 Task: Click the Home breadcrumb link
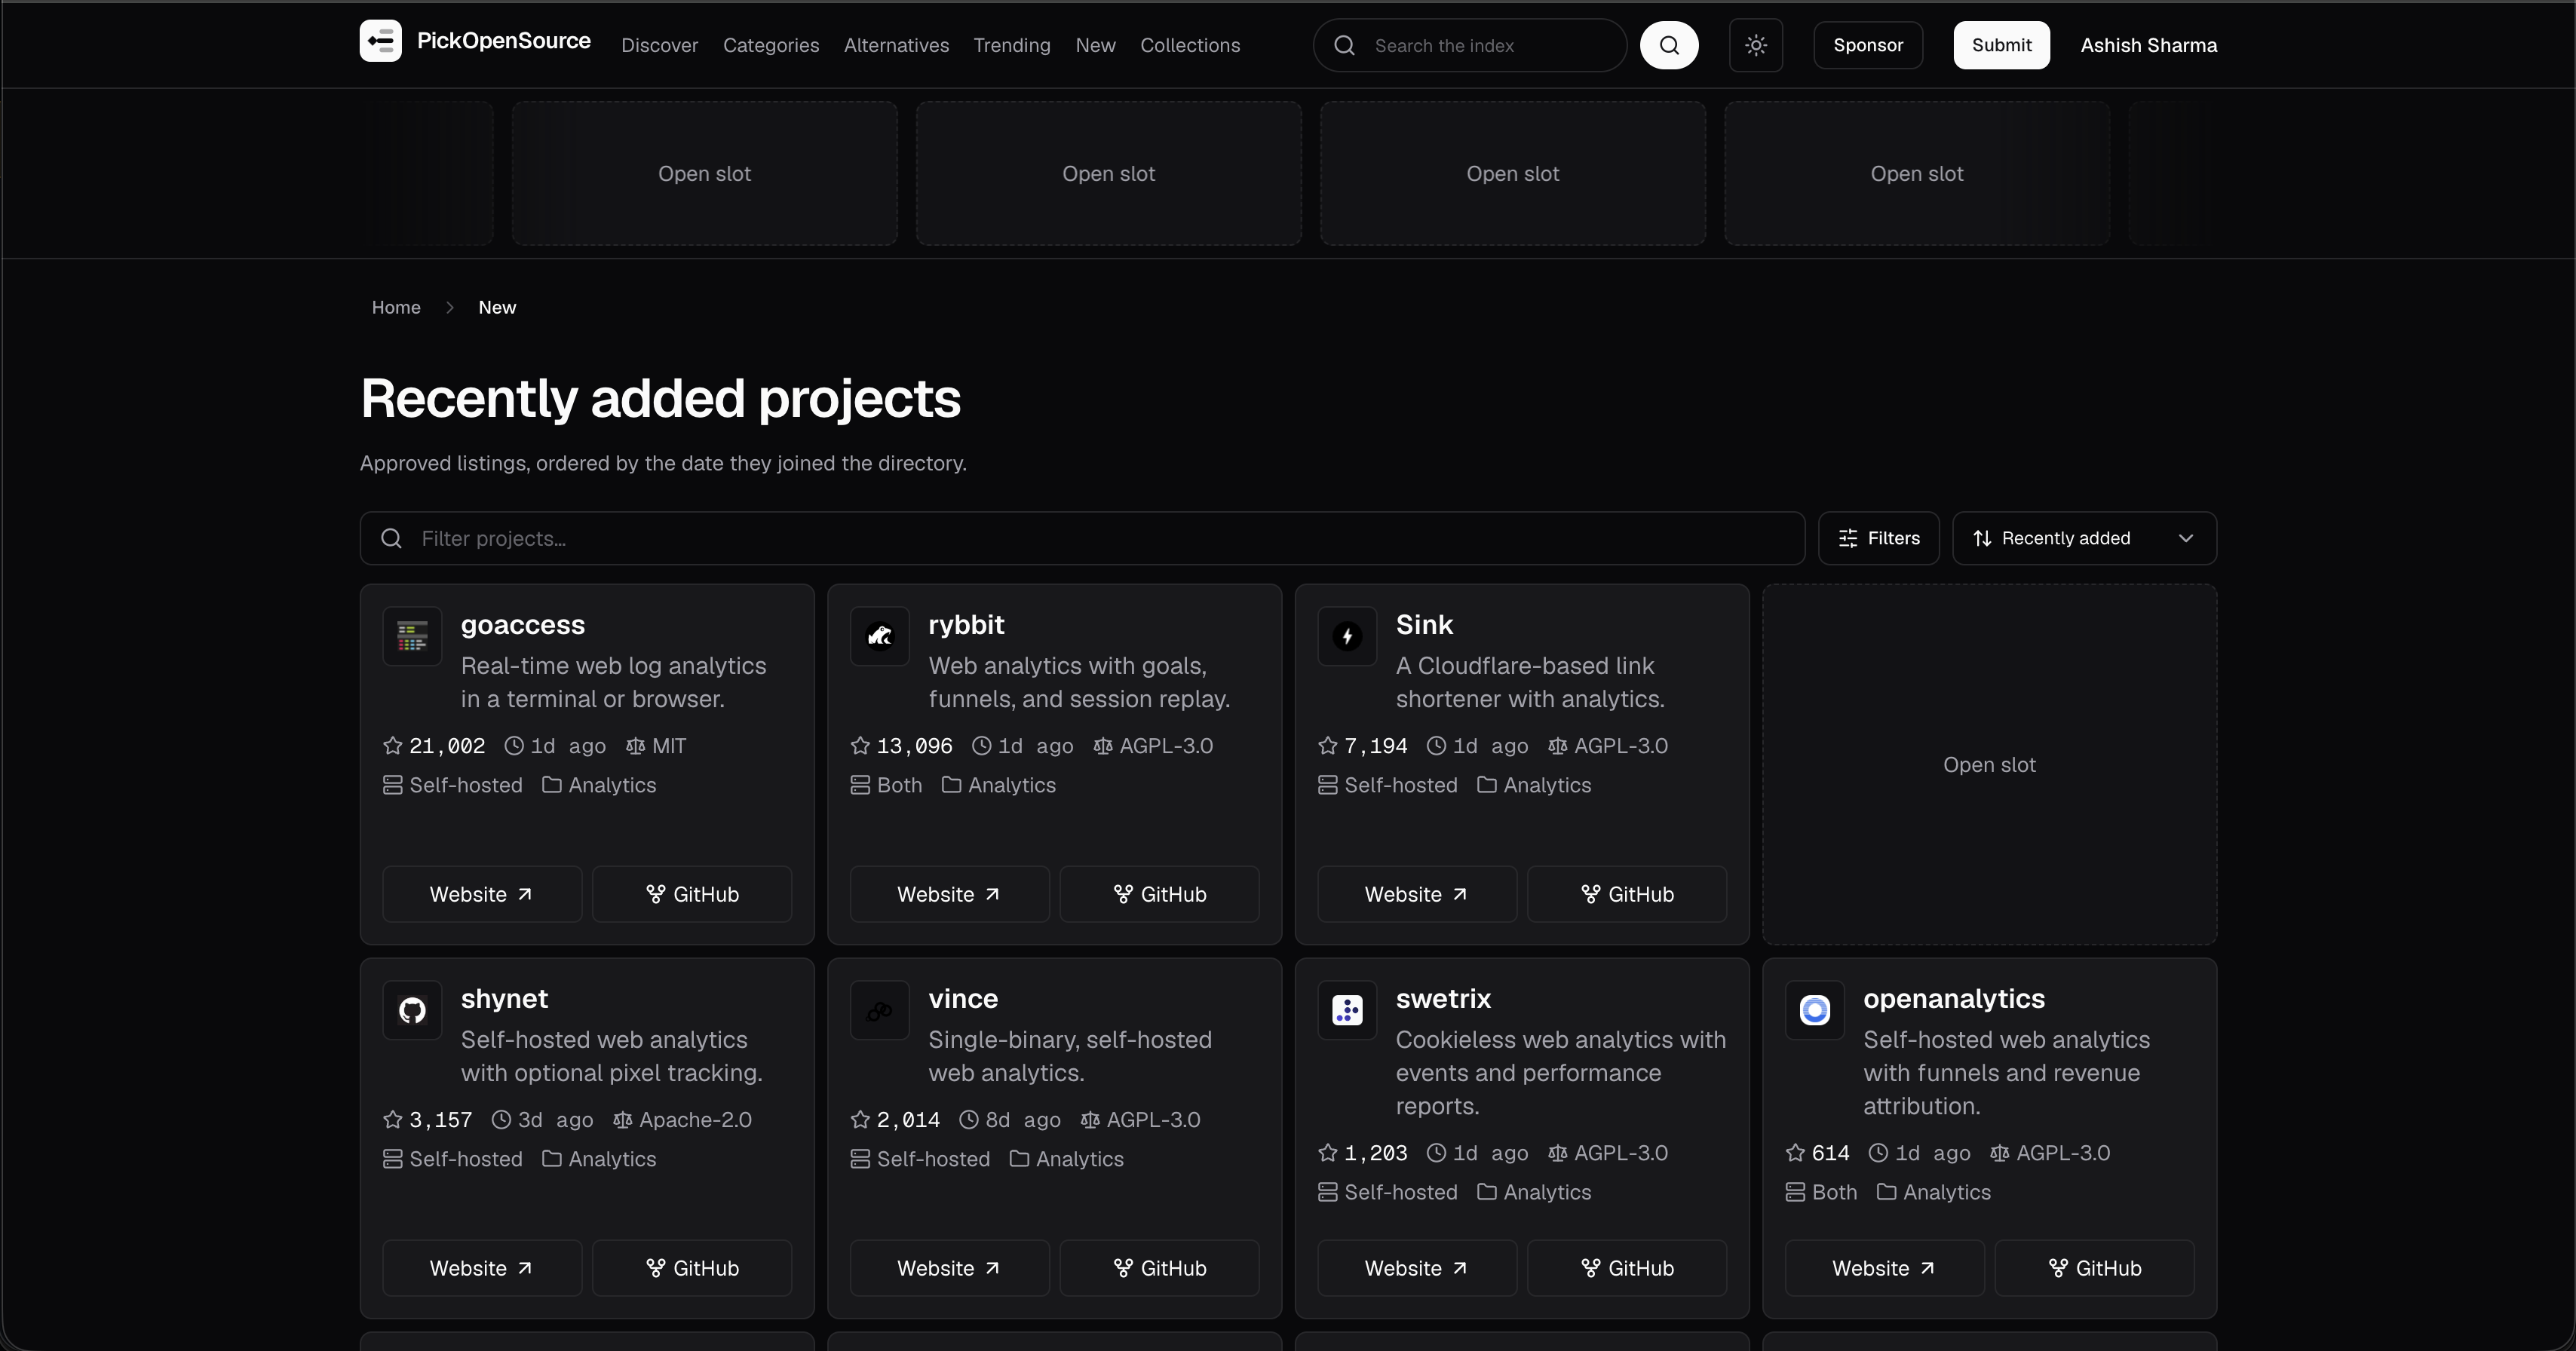pyautogui.click(x=396, y=308)
